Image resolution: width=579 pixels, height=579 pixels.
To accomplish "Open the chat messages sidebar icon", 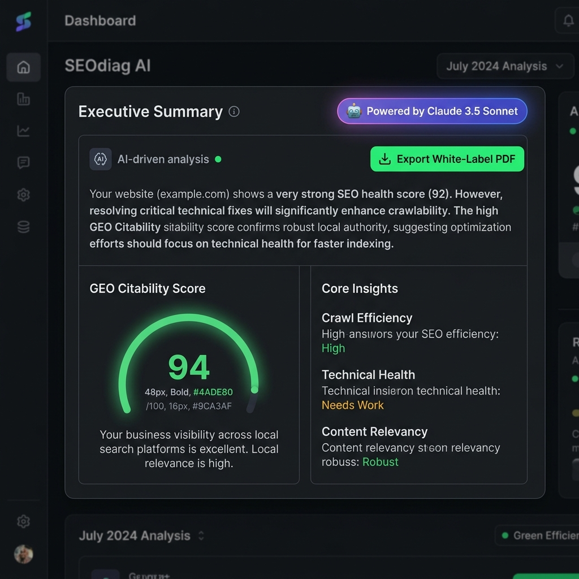I will (x=23, y=162).
